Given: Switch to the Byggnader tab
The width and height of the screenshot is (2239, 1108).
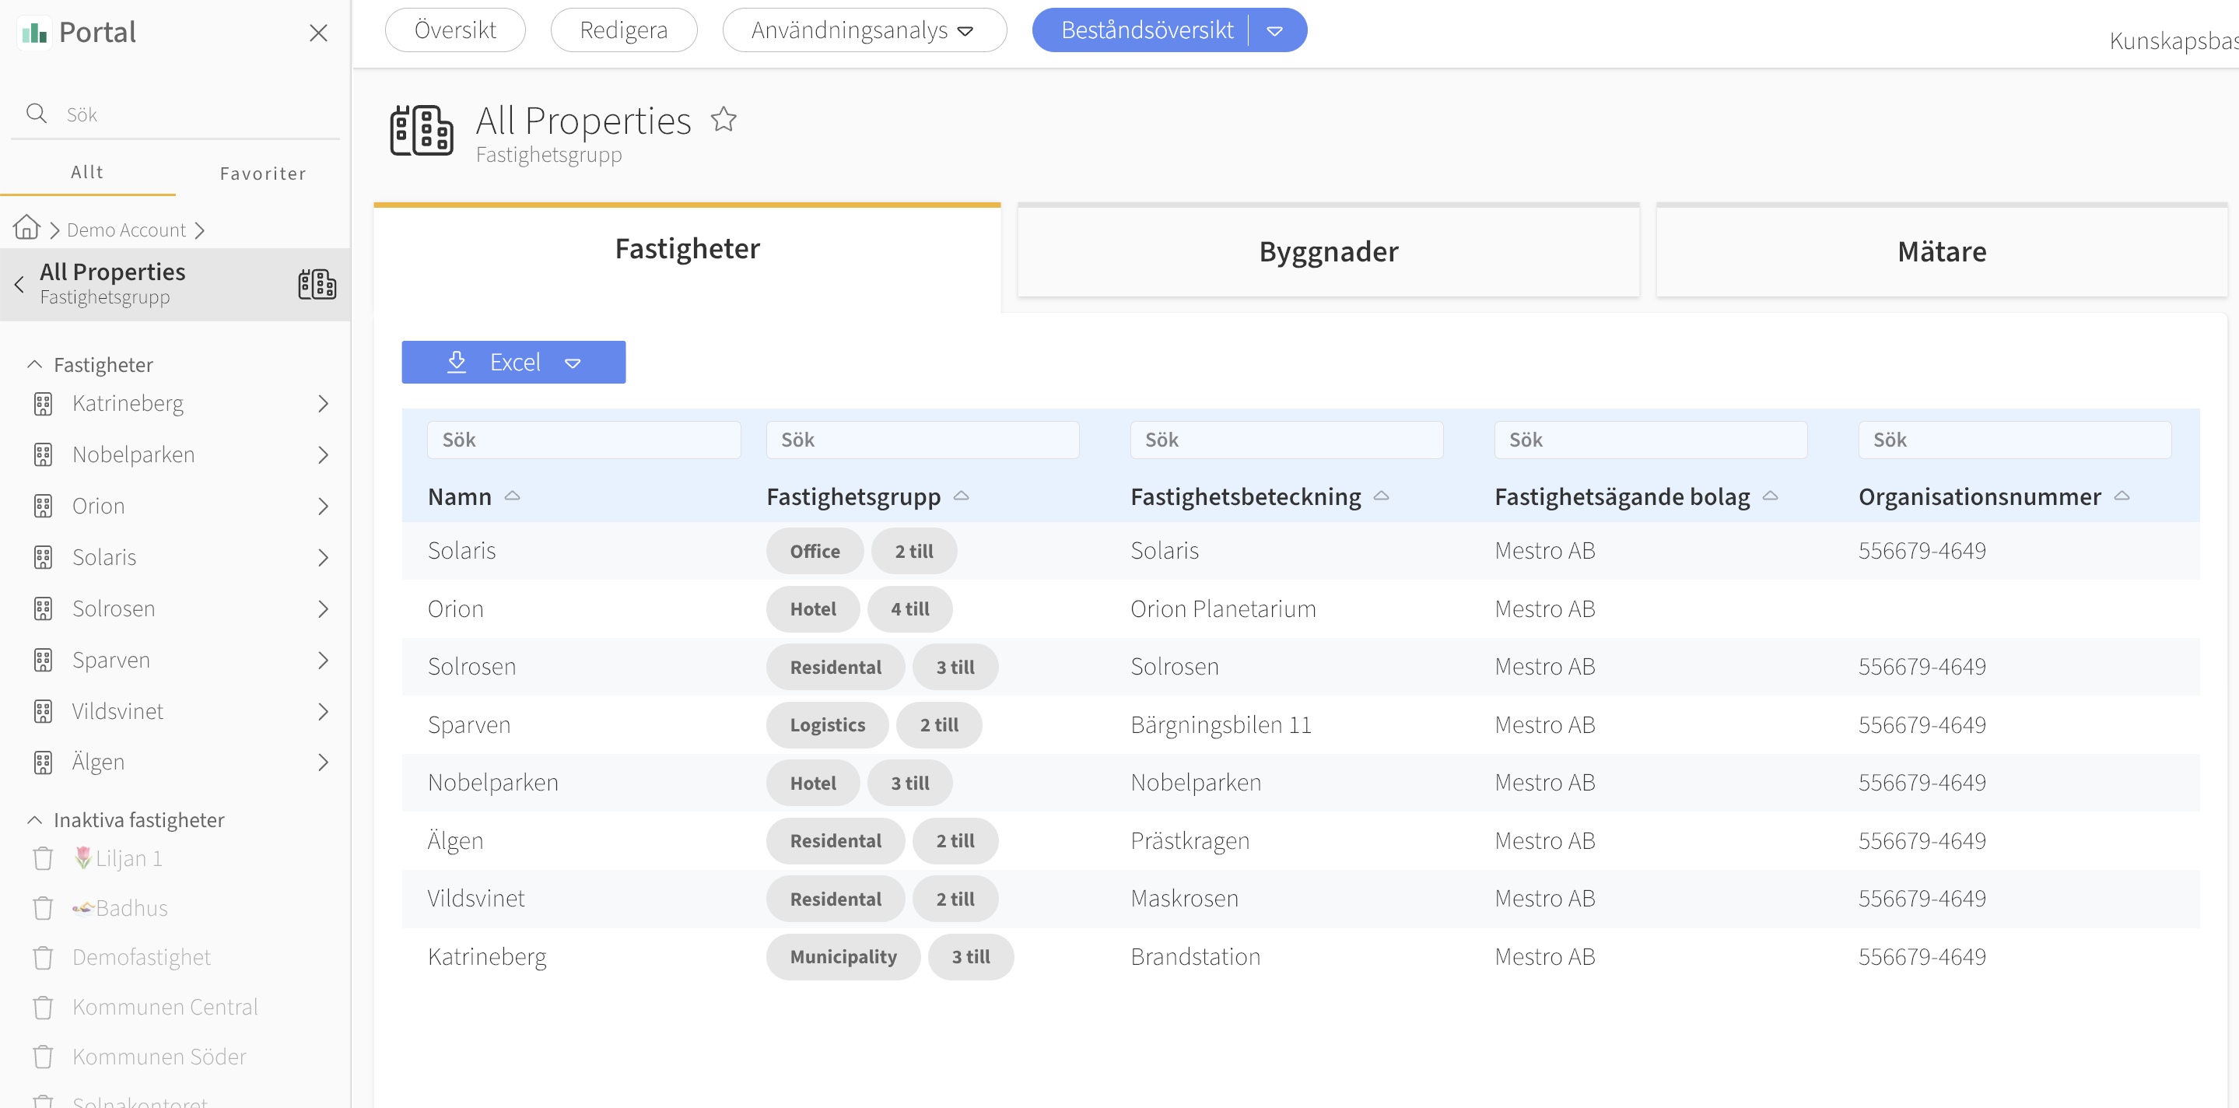Looking at the screenshot, I should [1328, 251].
